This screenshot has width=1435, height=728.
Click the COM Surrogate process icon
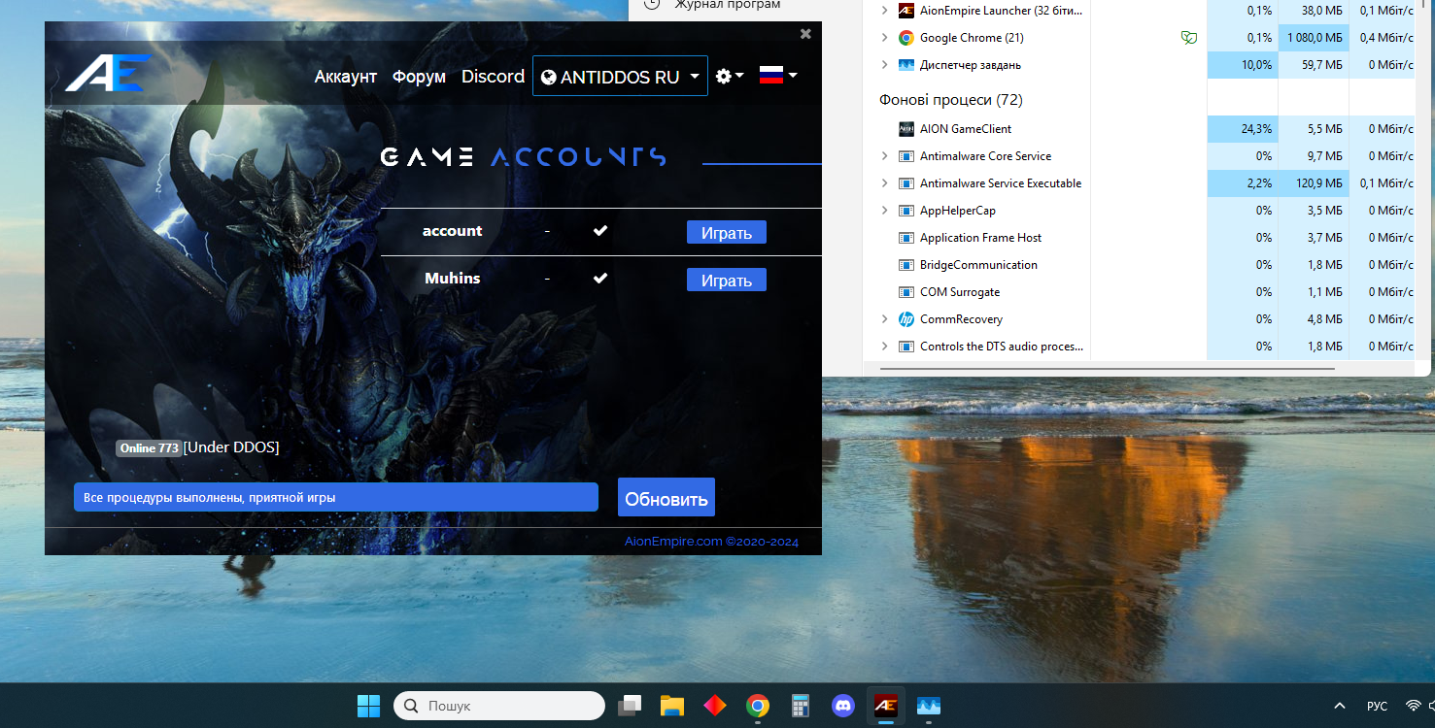tap(905, 292)
